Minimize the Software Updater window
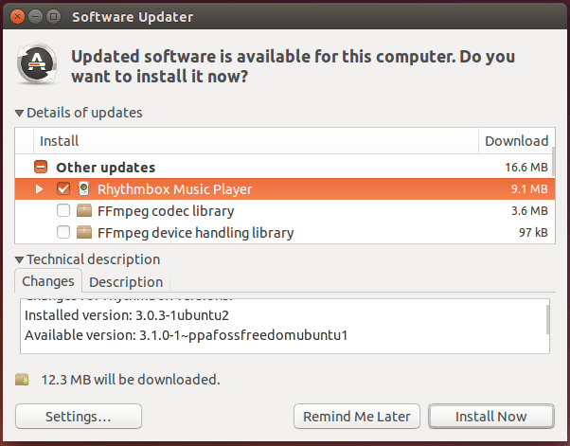 coord(35,17)
